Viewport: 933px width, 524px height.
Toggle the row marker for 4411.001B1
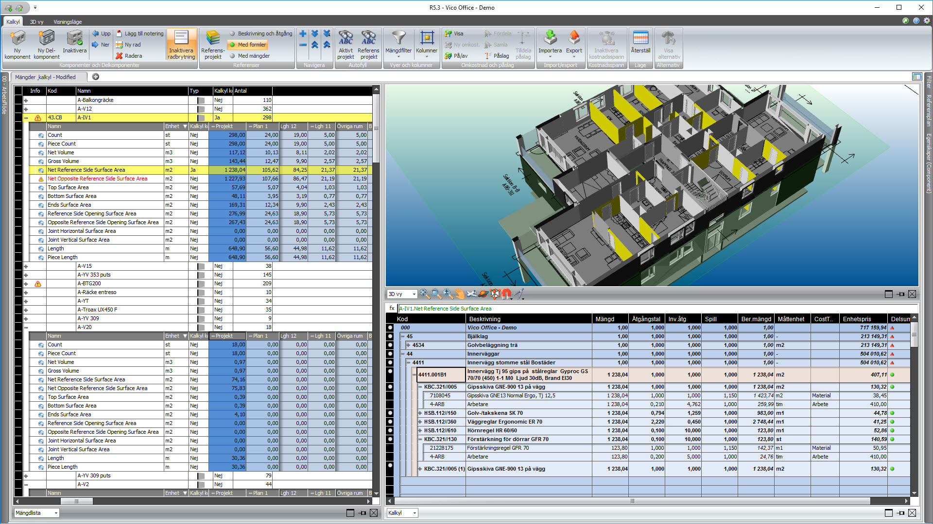[390, 372]
